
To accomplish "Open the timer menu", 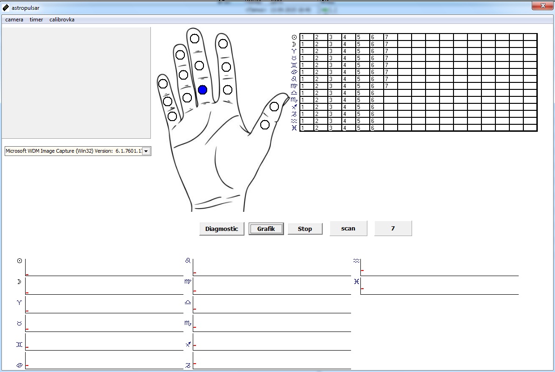I will pyautogui.click(x=36, y=20).
